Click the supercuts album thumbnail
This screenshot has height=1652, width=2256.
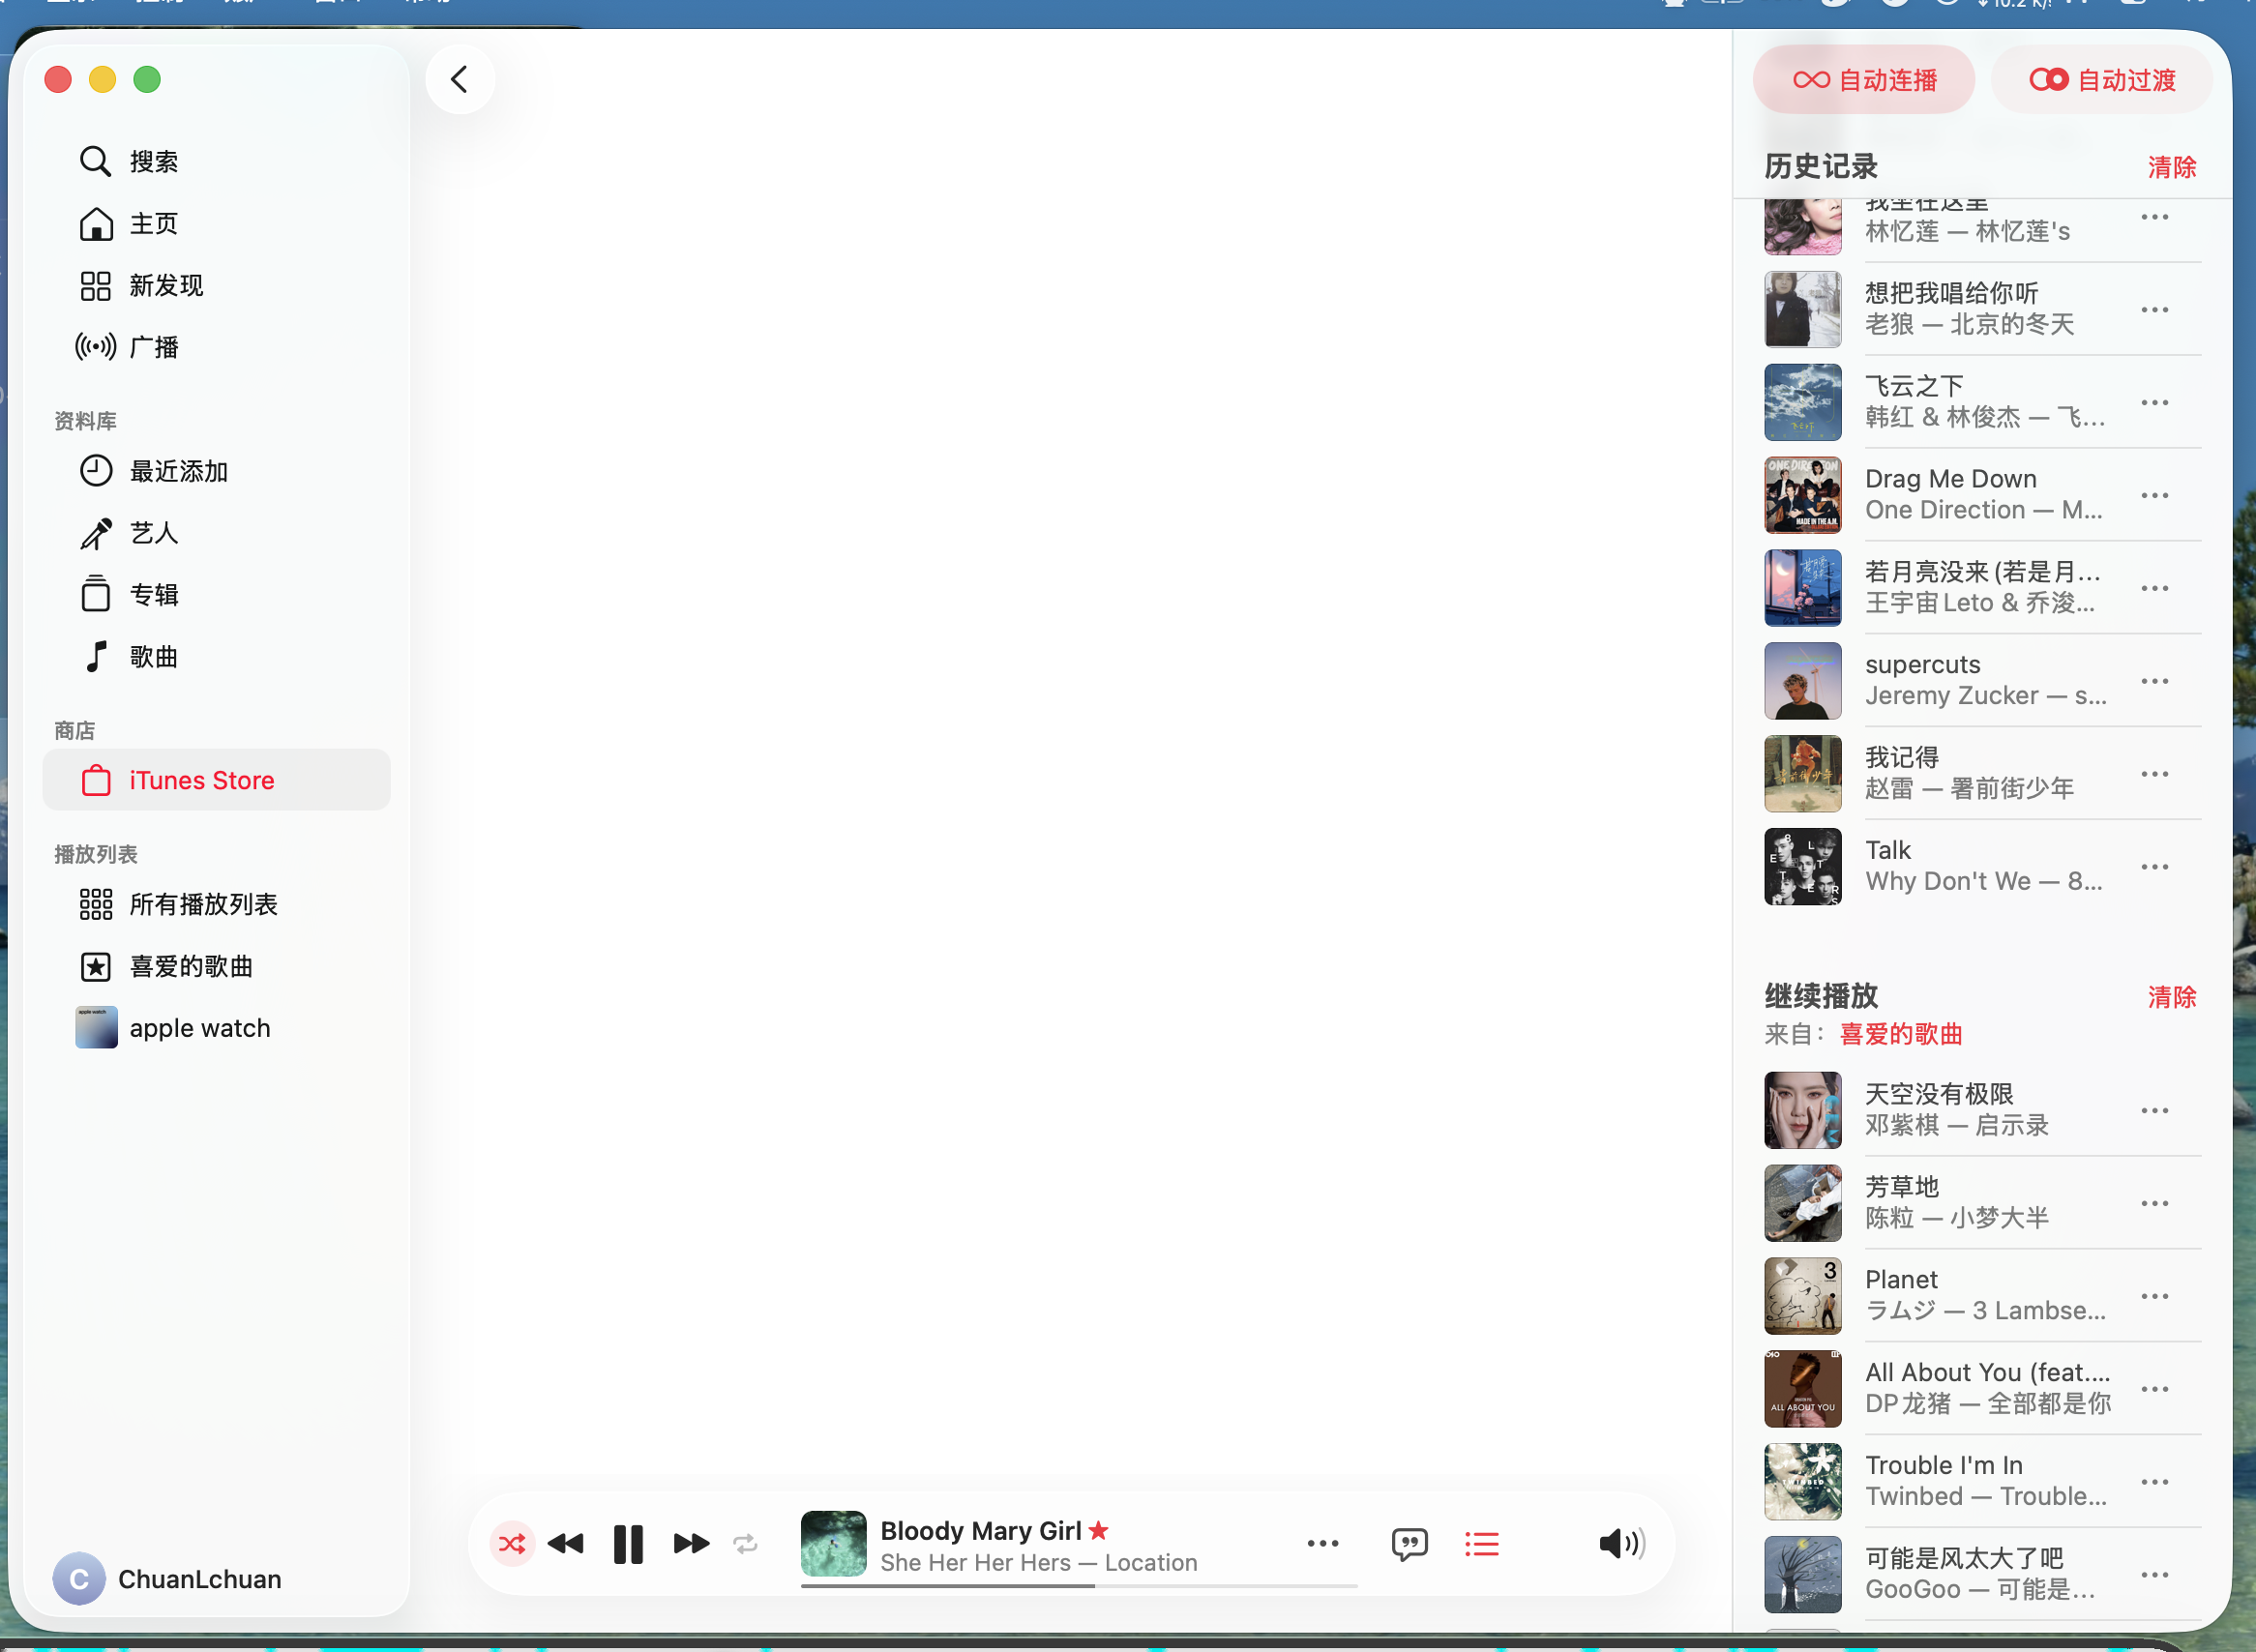point(1802,681)
